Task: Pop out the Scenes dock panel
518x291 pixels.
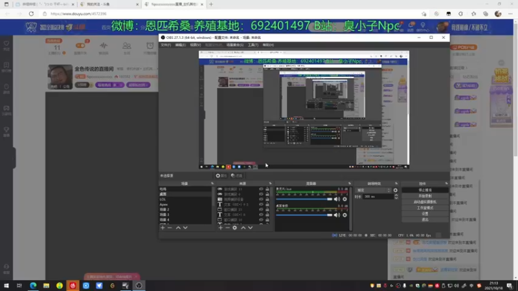Action: tap(212, 184)
